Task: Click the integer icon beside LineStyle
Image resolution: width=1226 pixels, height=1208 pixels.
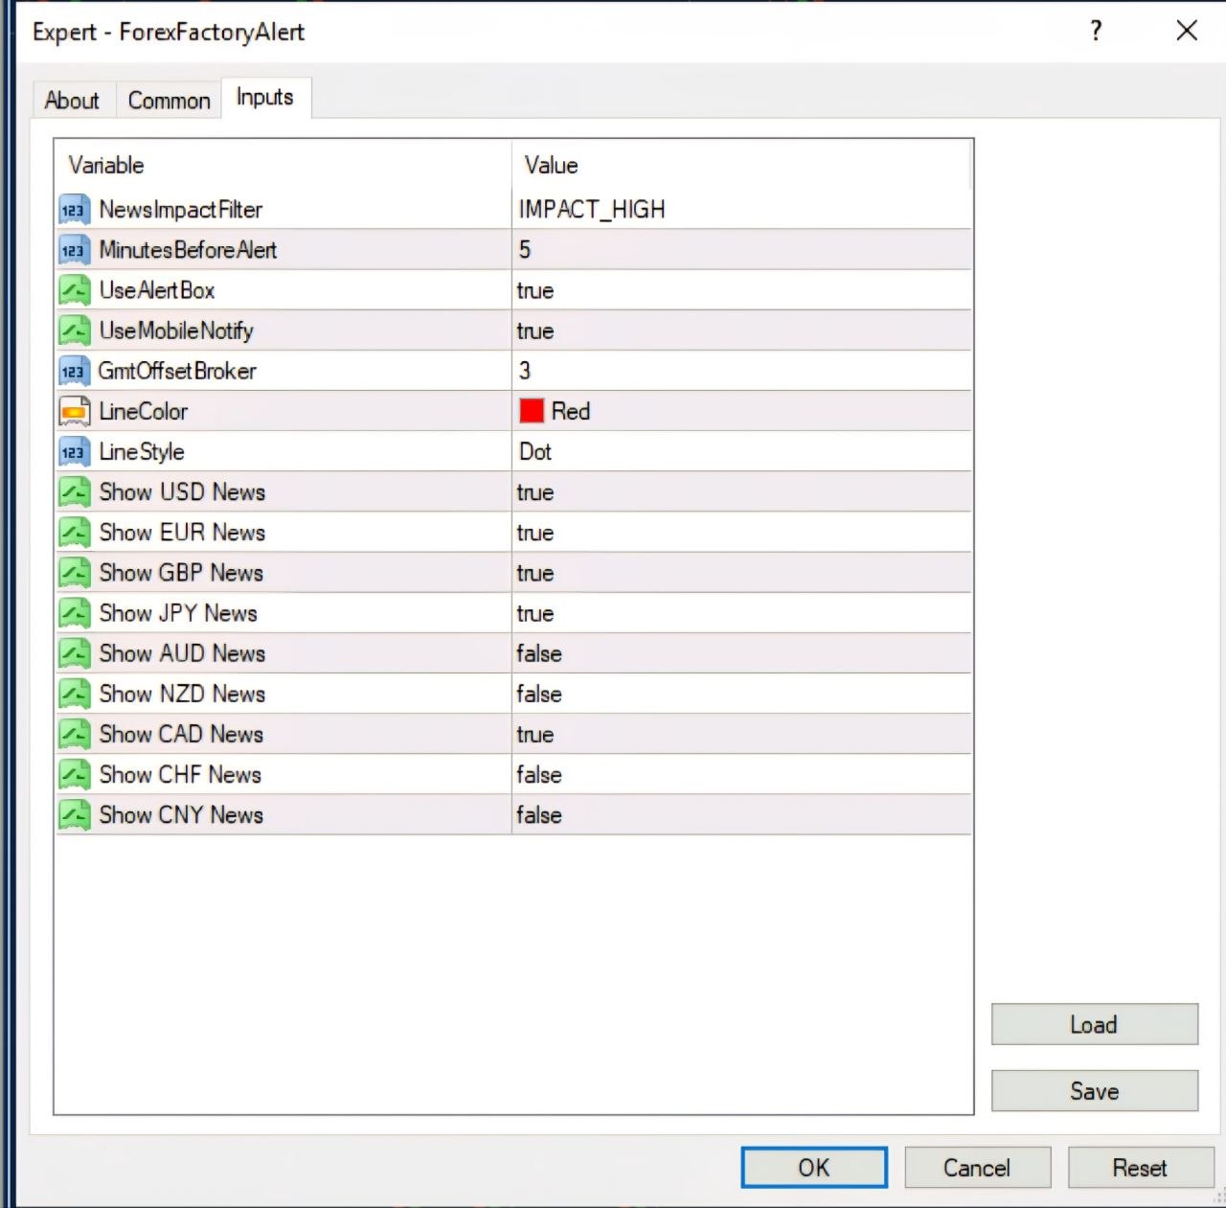Action: pyautogui.click(x=75, y=451)
